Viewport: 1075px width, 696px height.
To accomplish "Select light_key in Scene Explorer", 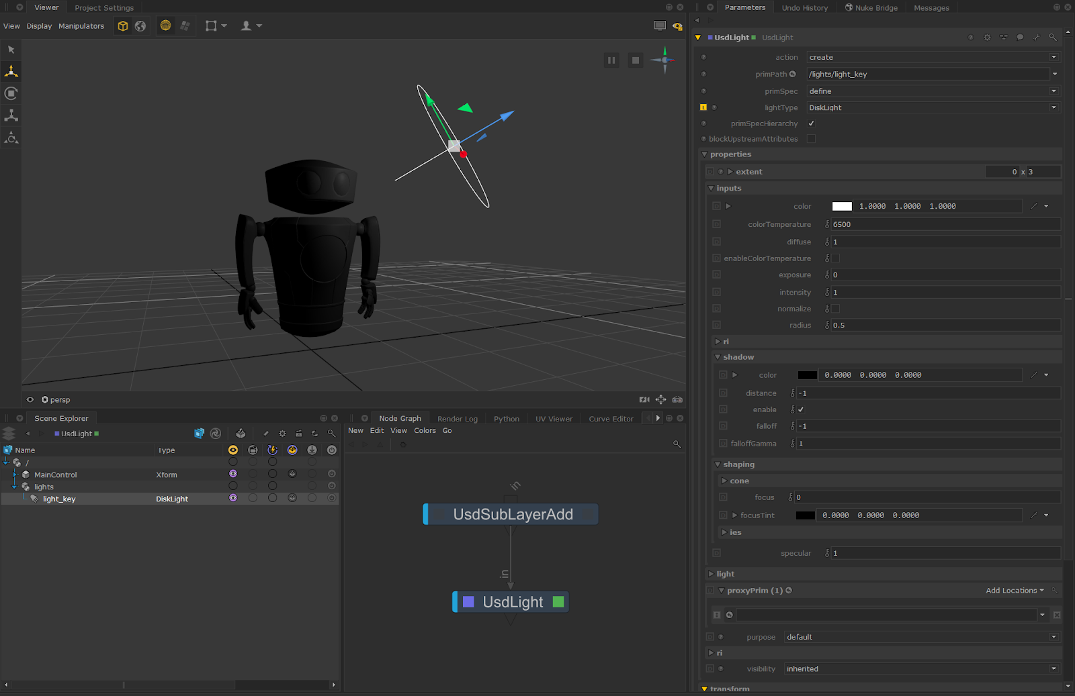I will point(59,499).
